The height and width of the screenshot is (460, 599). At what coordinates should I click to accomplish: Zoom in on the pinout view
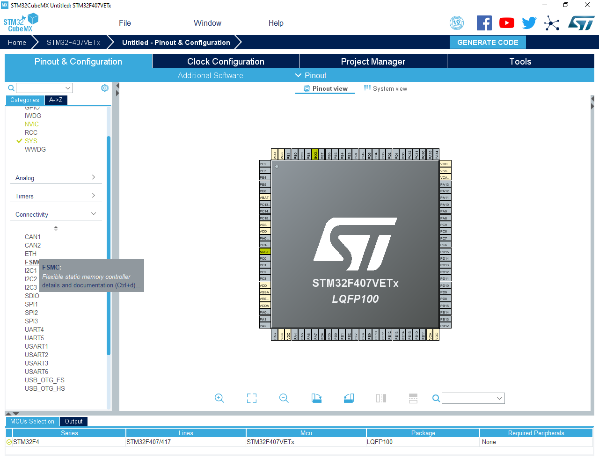pyautogui.click(x=219, y=398)
